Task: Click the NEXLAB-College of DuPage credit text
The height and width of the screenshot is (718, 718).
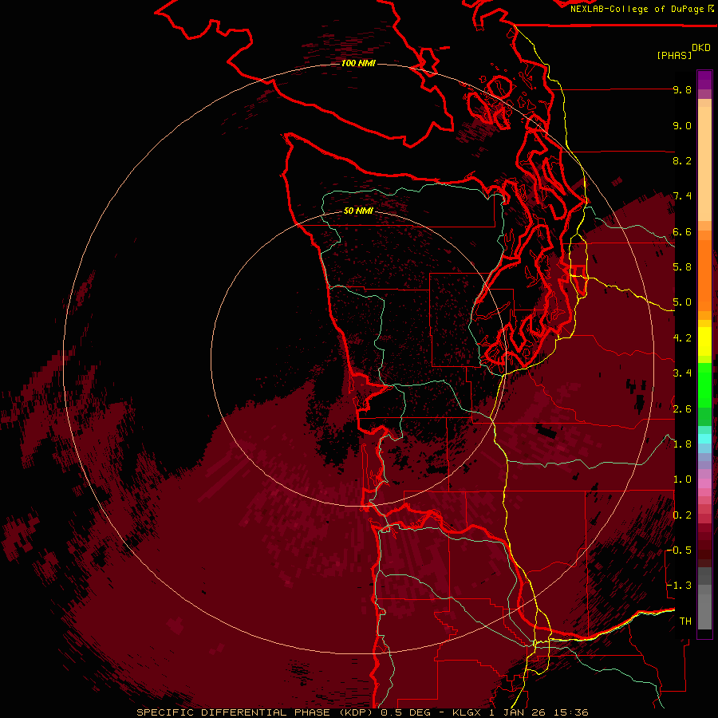Action: (x=637, y=9)
